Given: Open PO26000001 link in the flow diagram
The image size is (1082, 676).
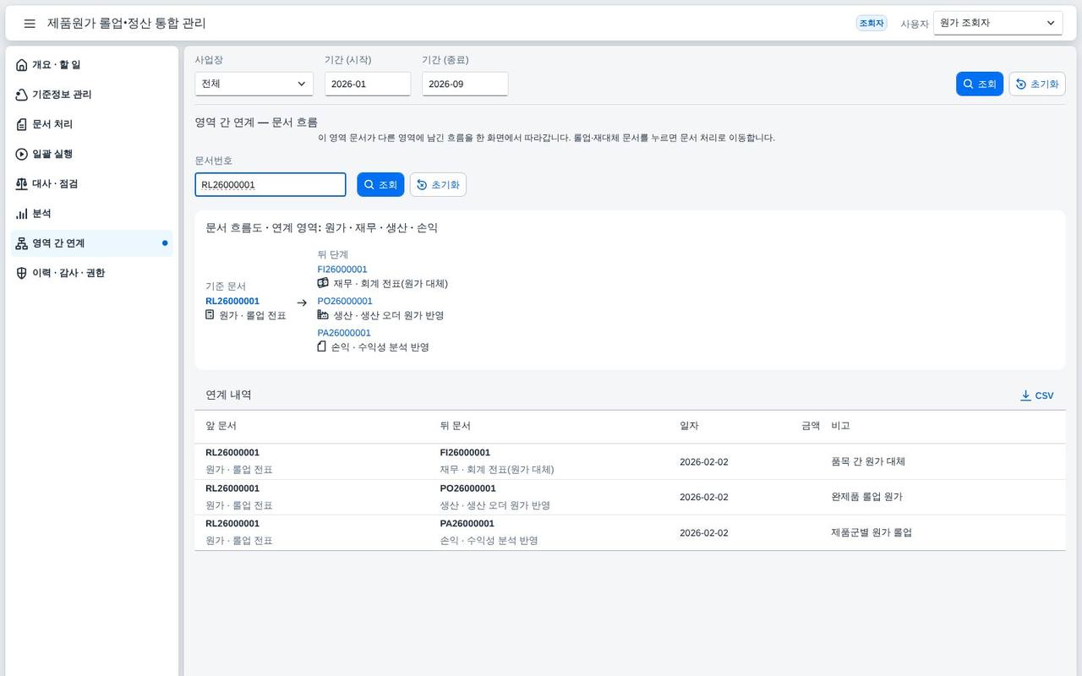Looking at the screenshot, I should pos(345,301).
